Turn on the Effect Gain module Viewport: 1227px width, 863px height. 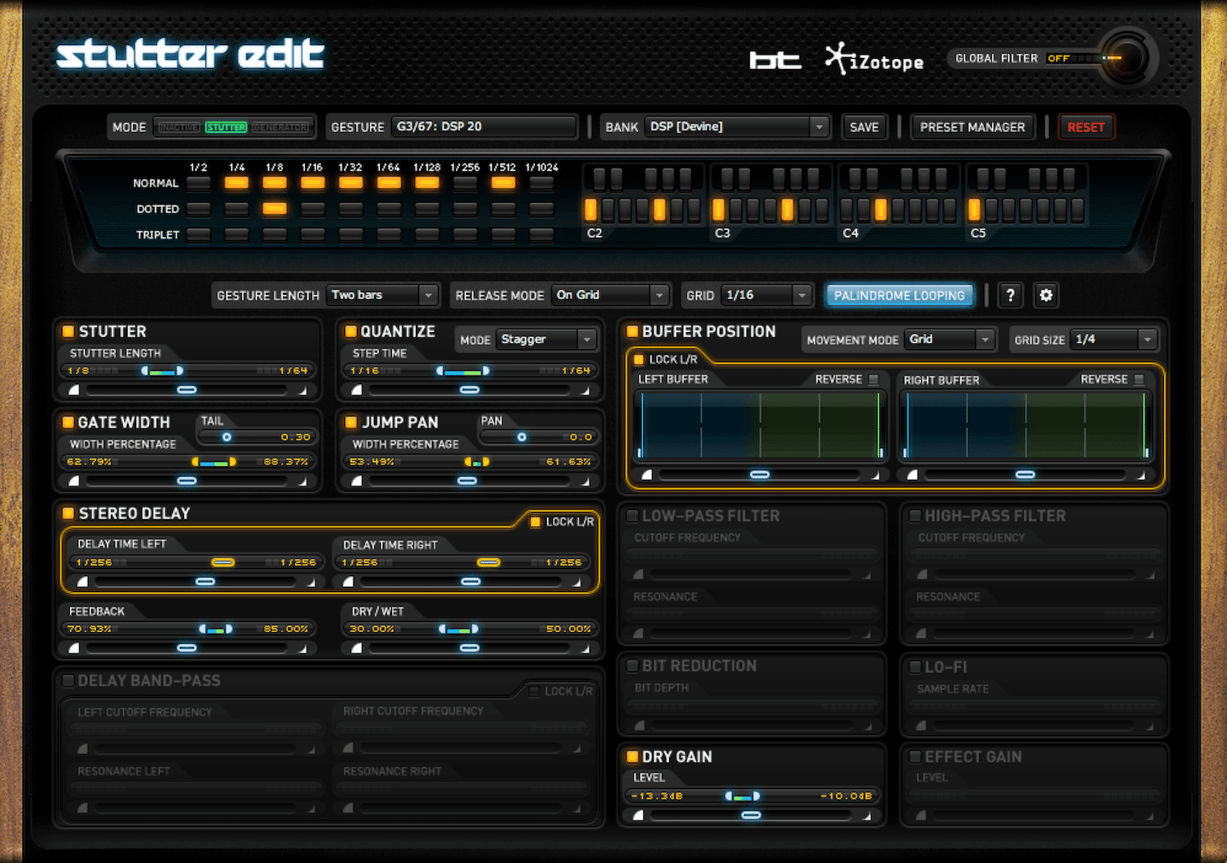pyautogui.click(x=915, y=757)
